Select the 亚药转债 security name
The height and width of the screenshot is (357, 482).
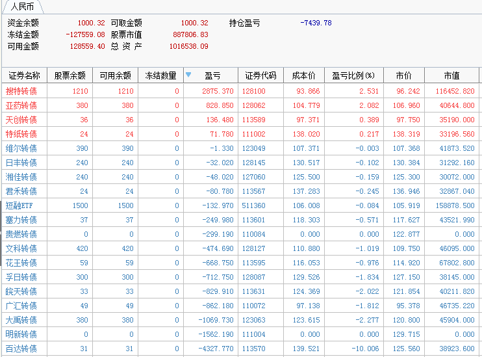coord(21,105)
